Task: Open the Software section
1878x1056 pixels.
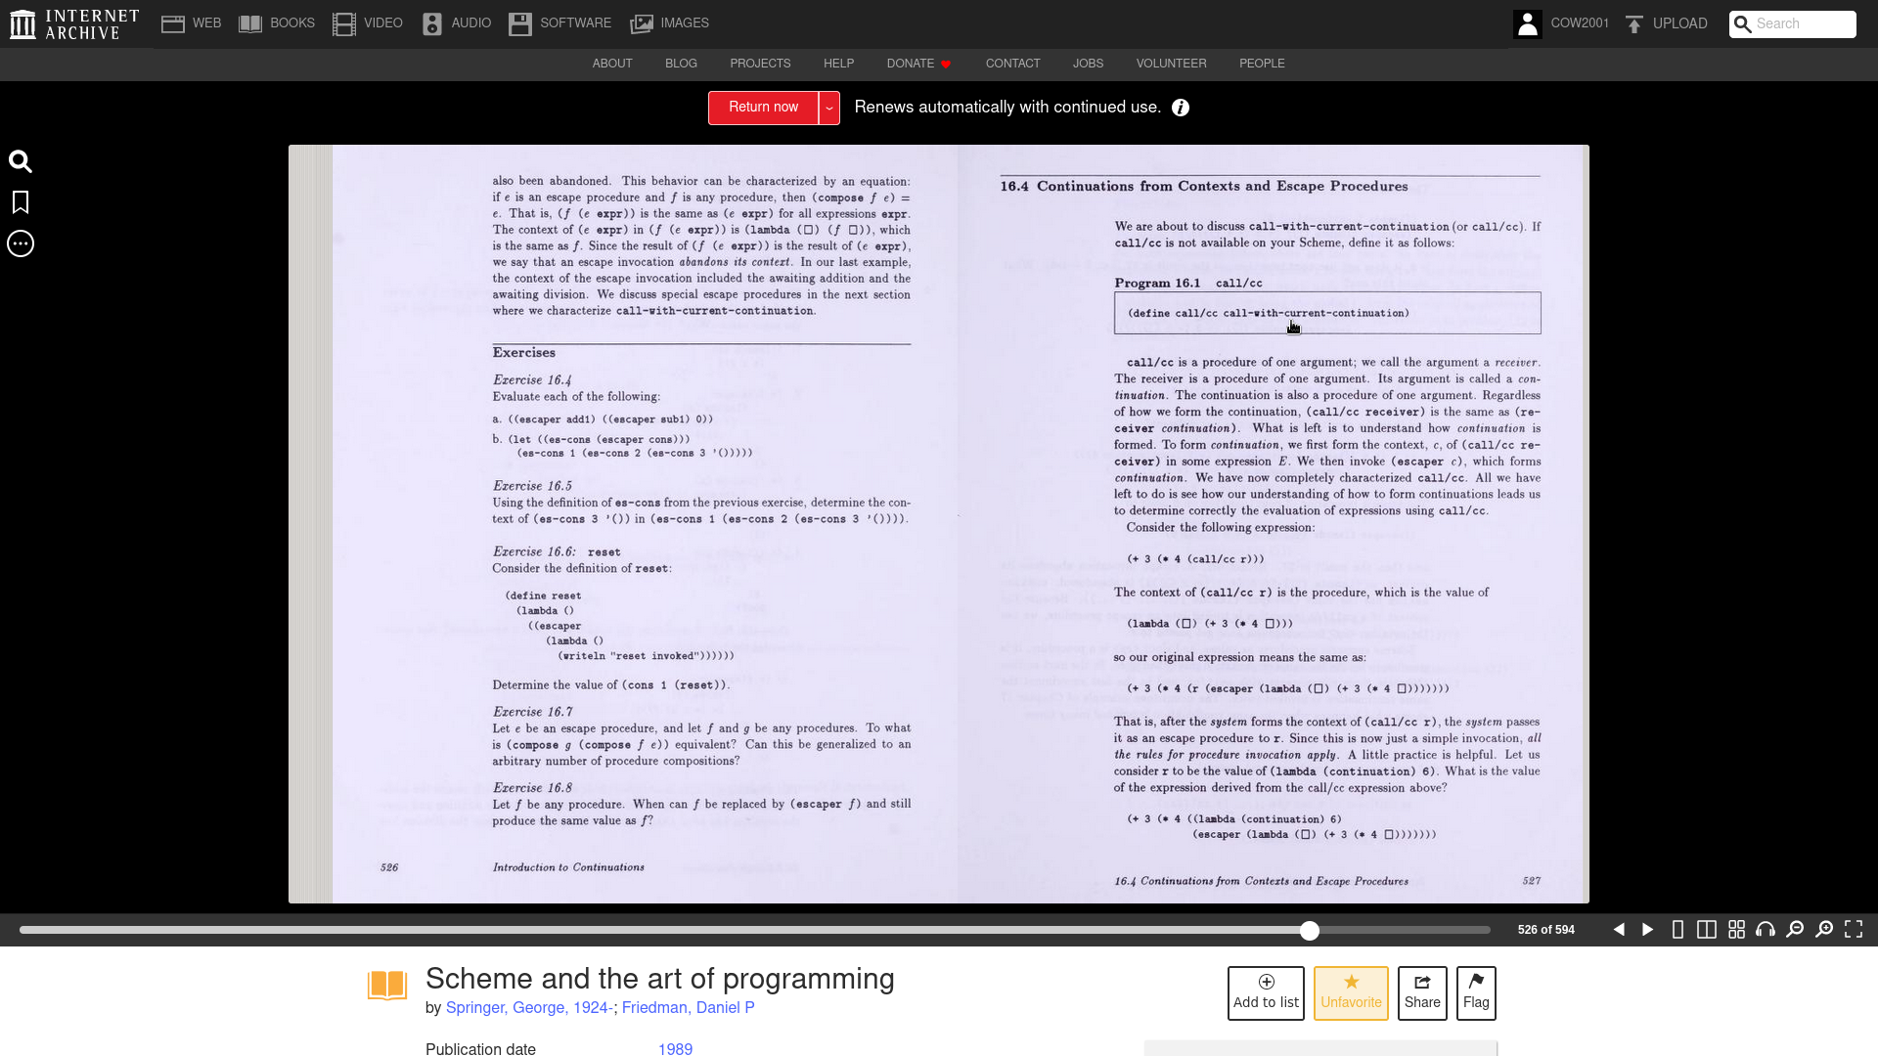Action: [559, 23]
